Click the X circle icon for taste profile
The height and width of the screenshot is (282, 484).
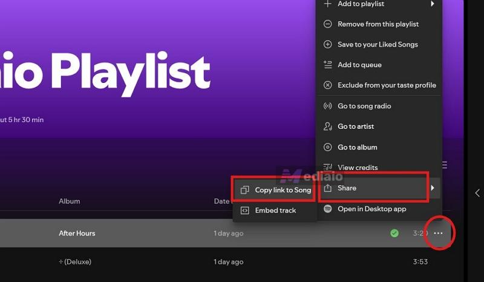click(327, 85)
